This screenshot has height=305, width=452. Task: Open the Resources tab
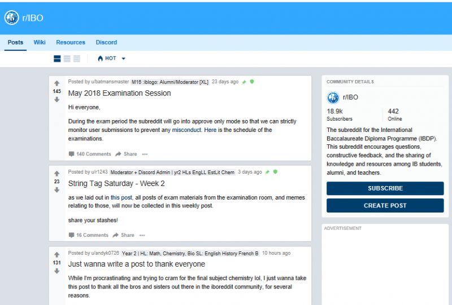coord(71,42)
